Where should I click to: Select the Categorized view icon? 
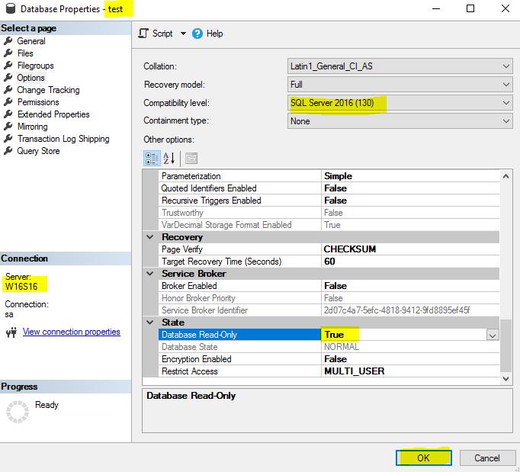click(152, 159)
